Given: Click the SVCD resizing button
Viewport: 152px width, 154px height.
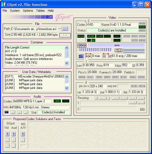Looking at the screenshot, I should click(124, 98).
